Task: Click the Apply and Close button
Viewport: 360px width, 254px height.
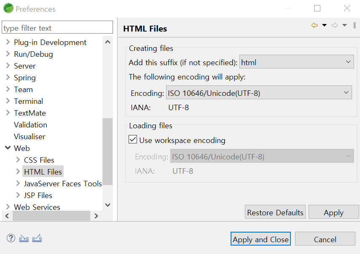Action: [261, 239]
